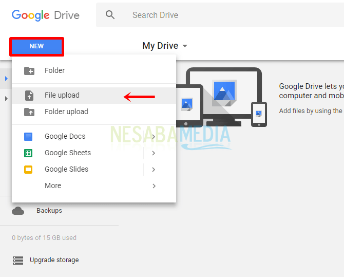Click the blue Google Docs icon
The height and width of the screenshot is (277, 344).
click(28, 137)
